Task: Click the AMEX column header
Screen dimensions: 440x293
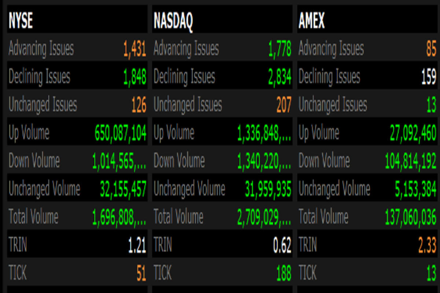Action: [311, 21]
